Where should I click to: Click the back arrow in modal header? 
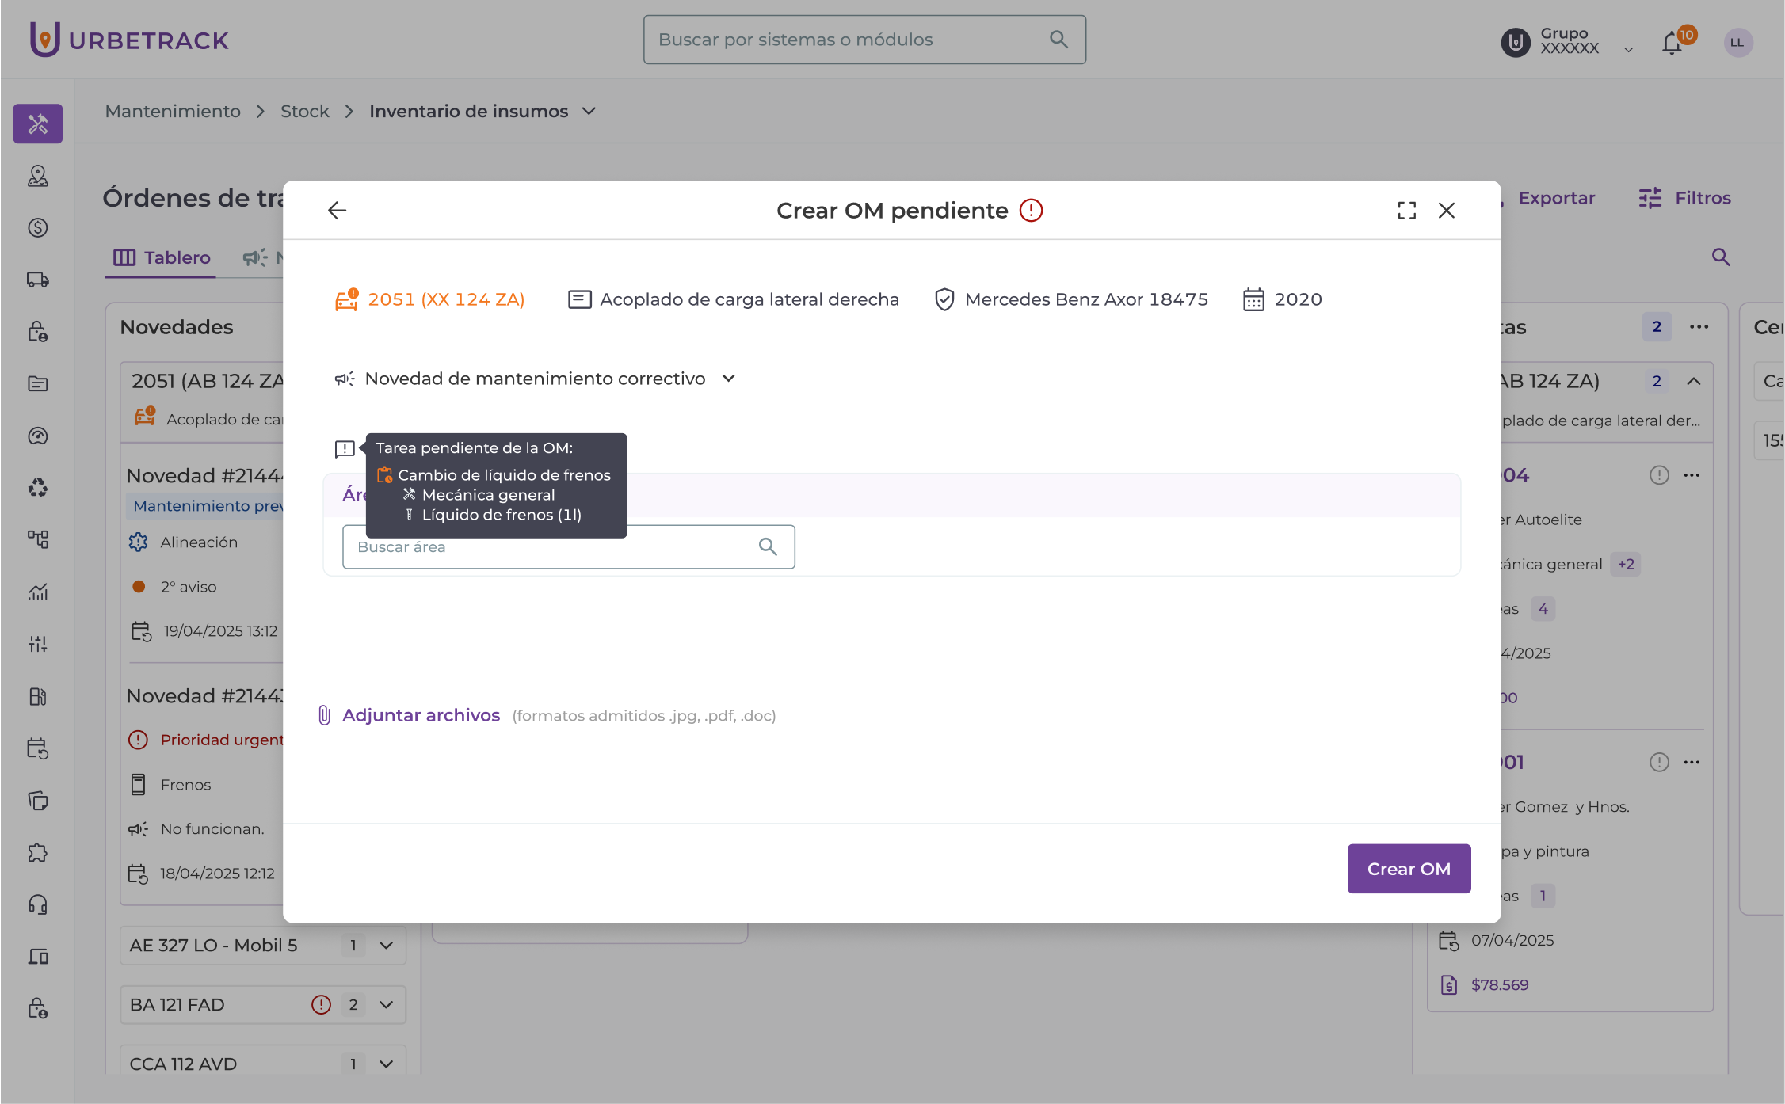tap(337, 211)
